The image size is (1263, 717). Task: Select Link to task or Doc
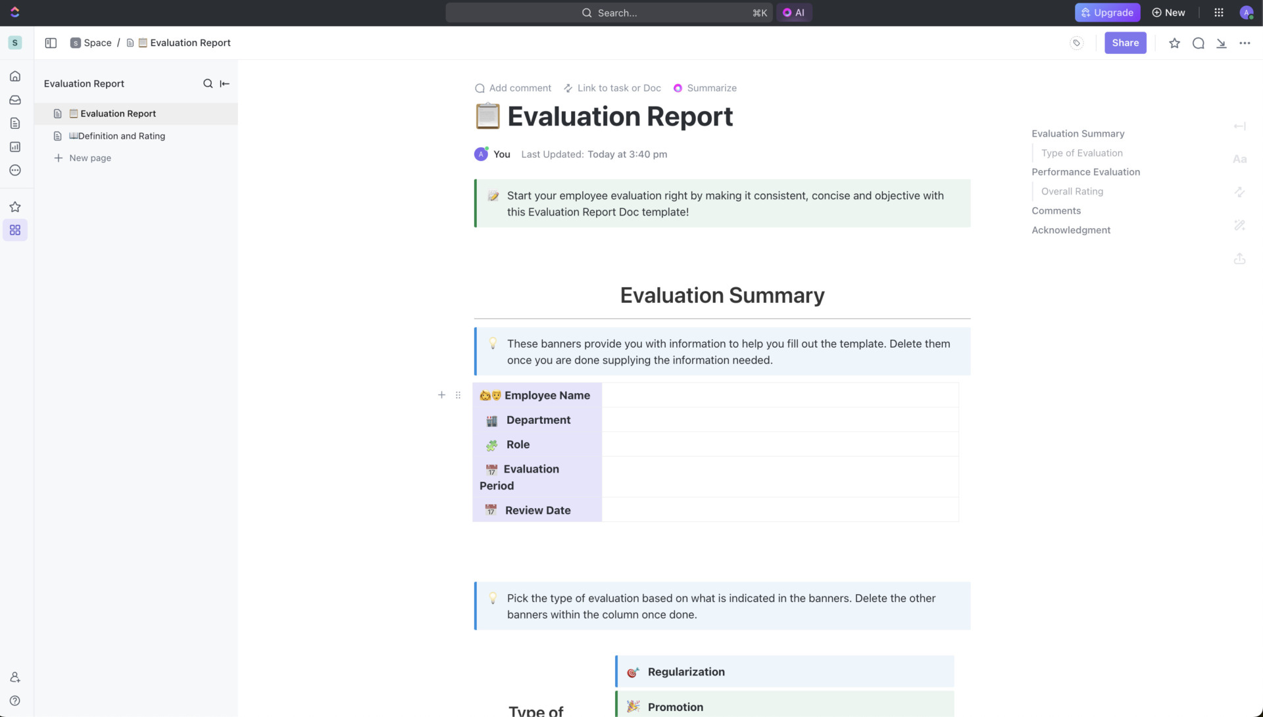pos(612,87)
